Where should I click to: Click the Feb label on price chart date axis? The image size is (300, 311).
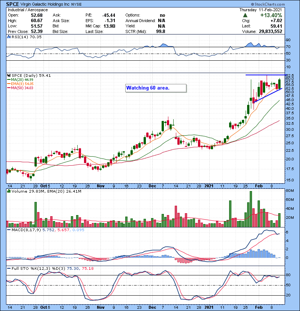point(259,186)
